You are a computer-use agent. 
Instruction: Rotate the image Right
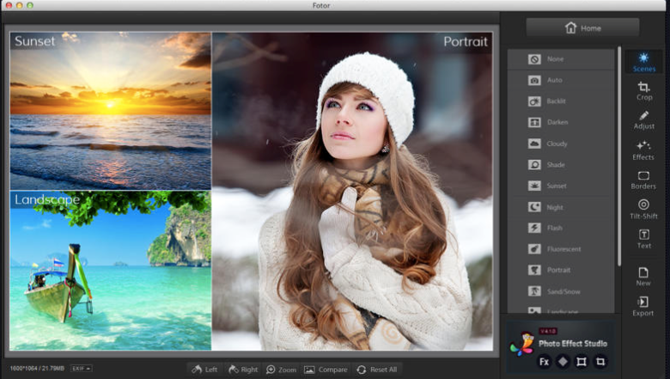[x=243, y=370]
